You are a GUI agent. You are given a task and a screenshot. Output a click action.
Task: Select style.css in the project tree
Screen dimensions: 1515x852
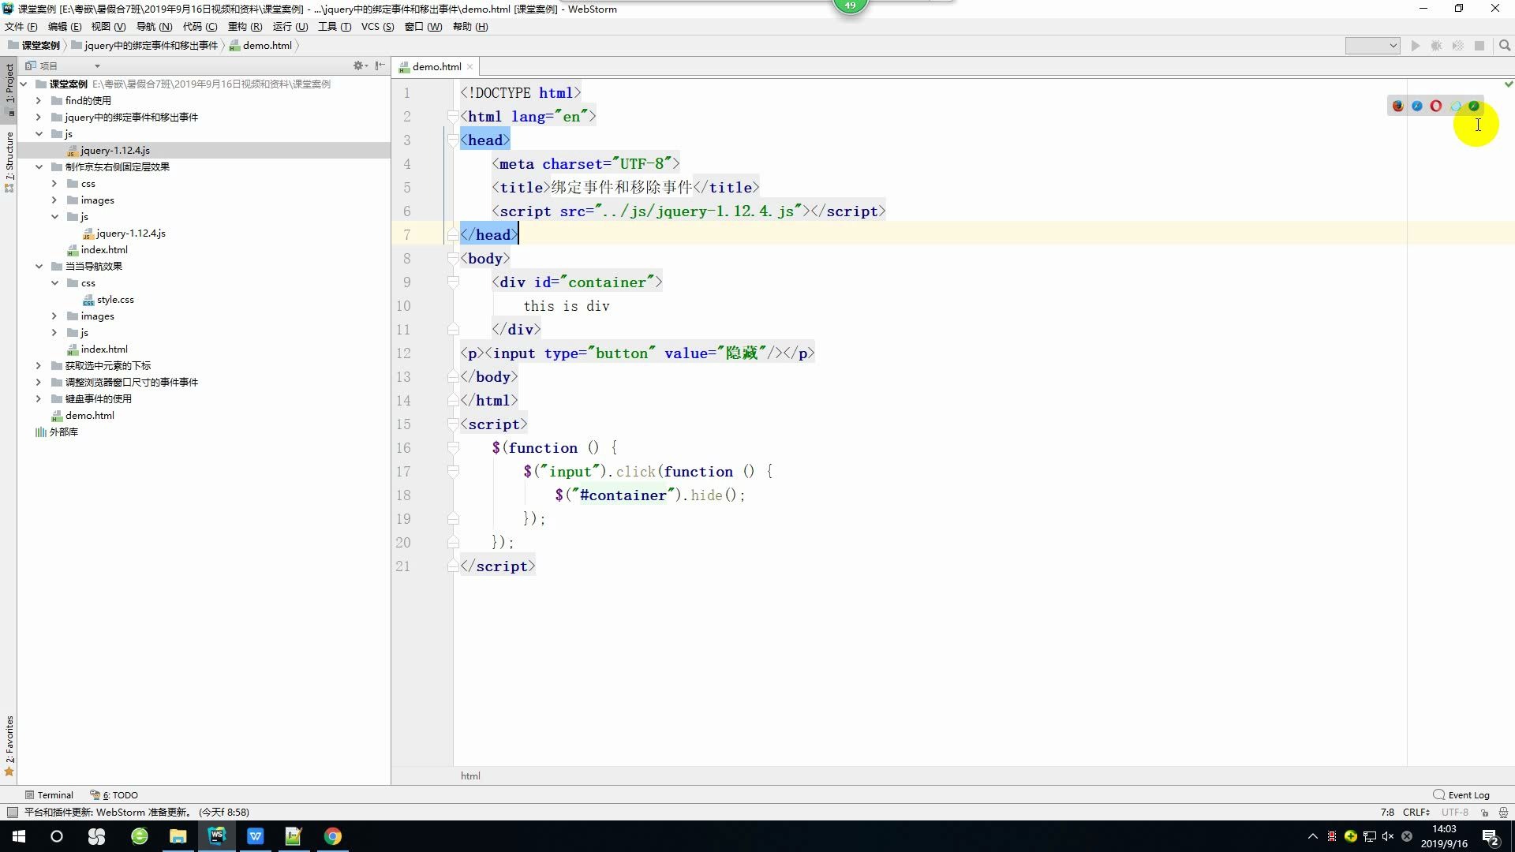tap(115, 299)
